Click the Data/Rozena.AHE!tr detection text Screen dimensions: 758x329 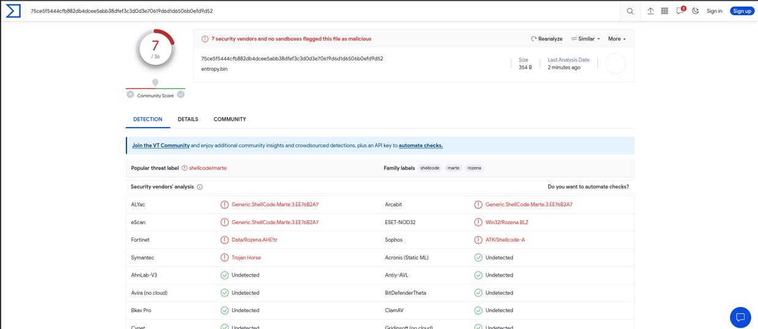click(254, 240)
